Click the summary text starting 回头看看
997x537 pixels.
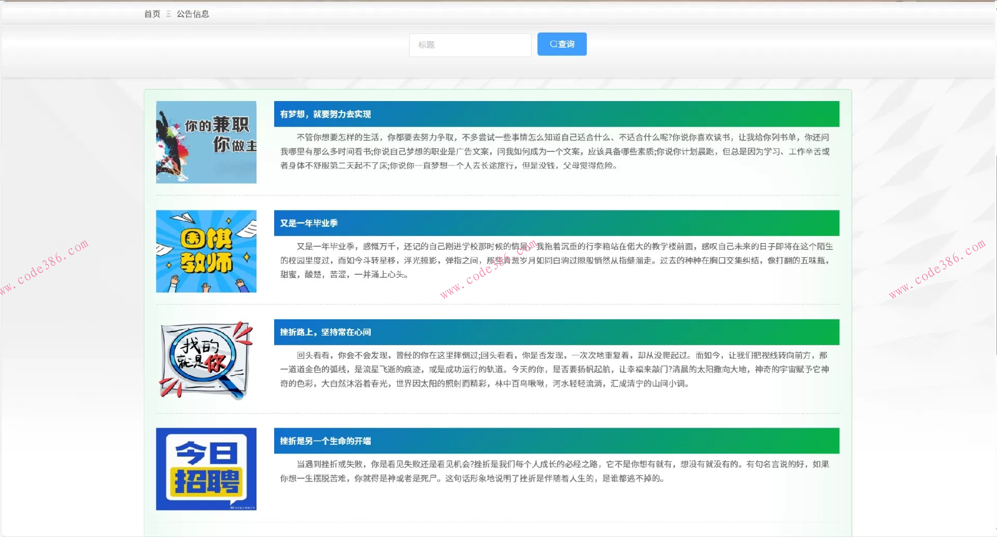point(556,369)
